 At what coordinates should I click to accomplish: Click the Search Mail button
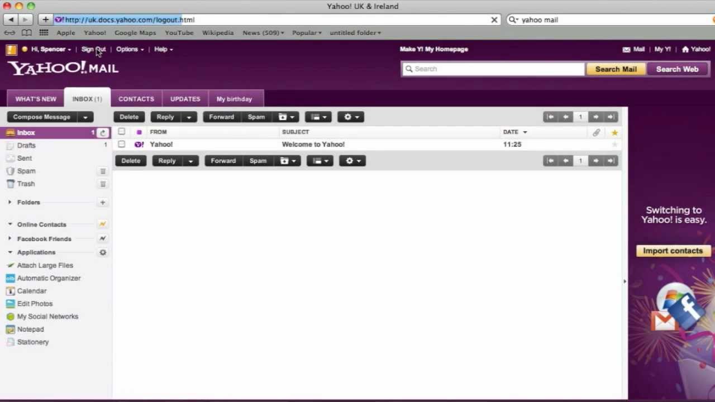tap(616, 69)
